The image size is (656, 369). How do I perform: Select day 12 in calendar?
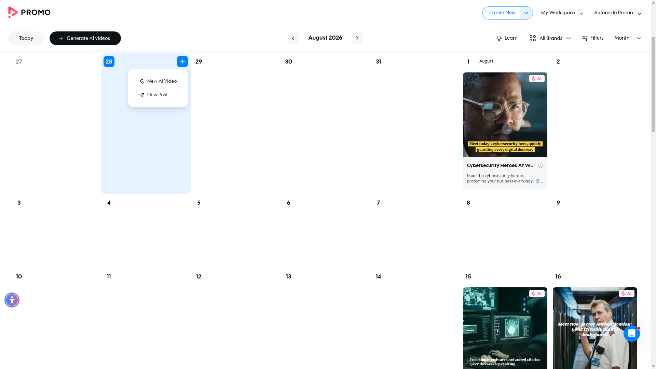click(199, 277)
